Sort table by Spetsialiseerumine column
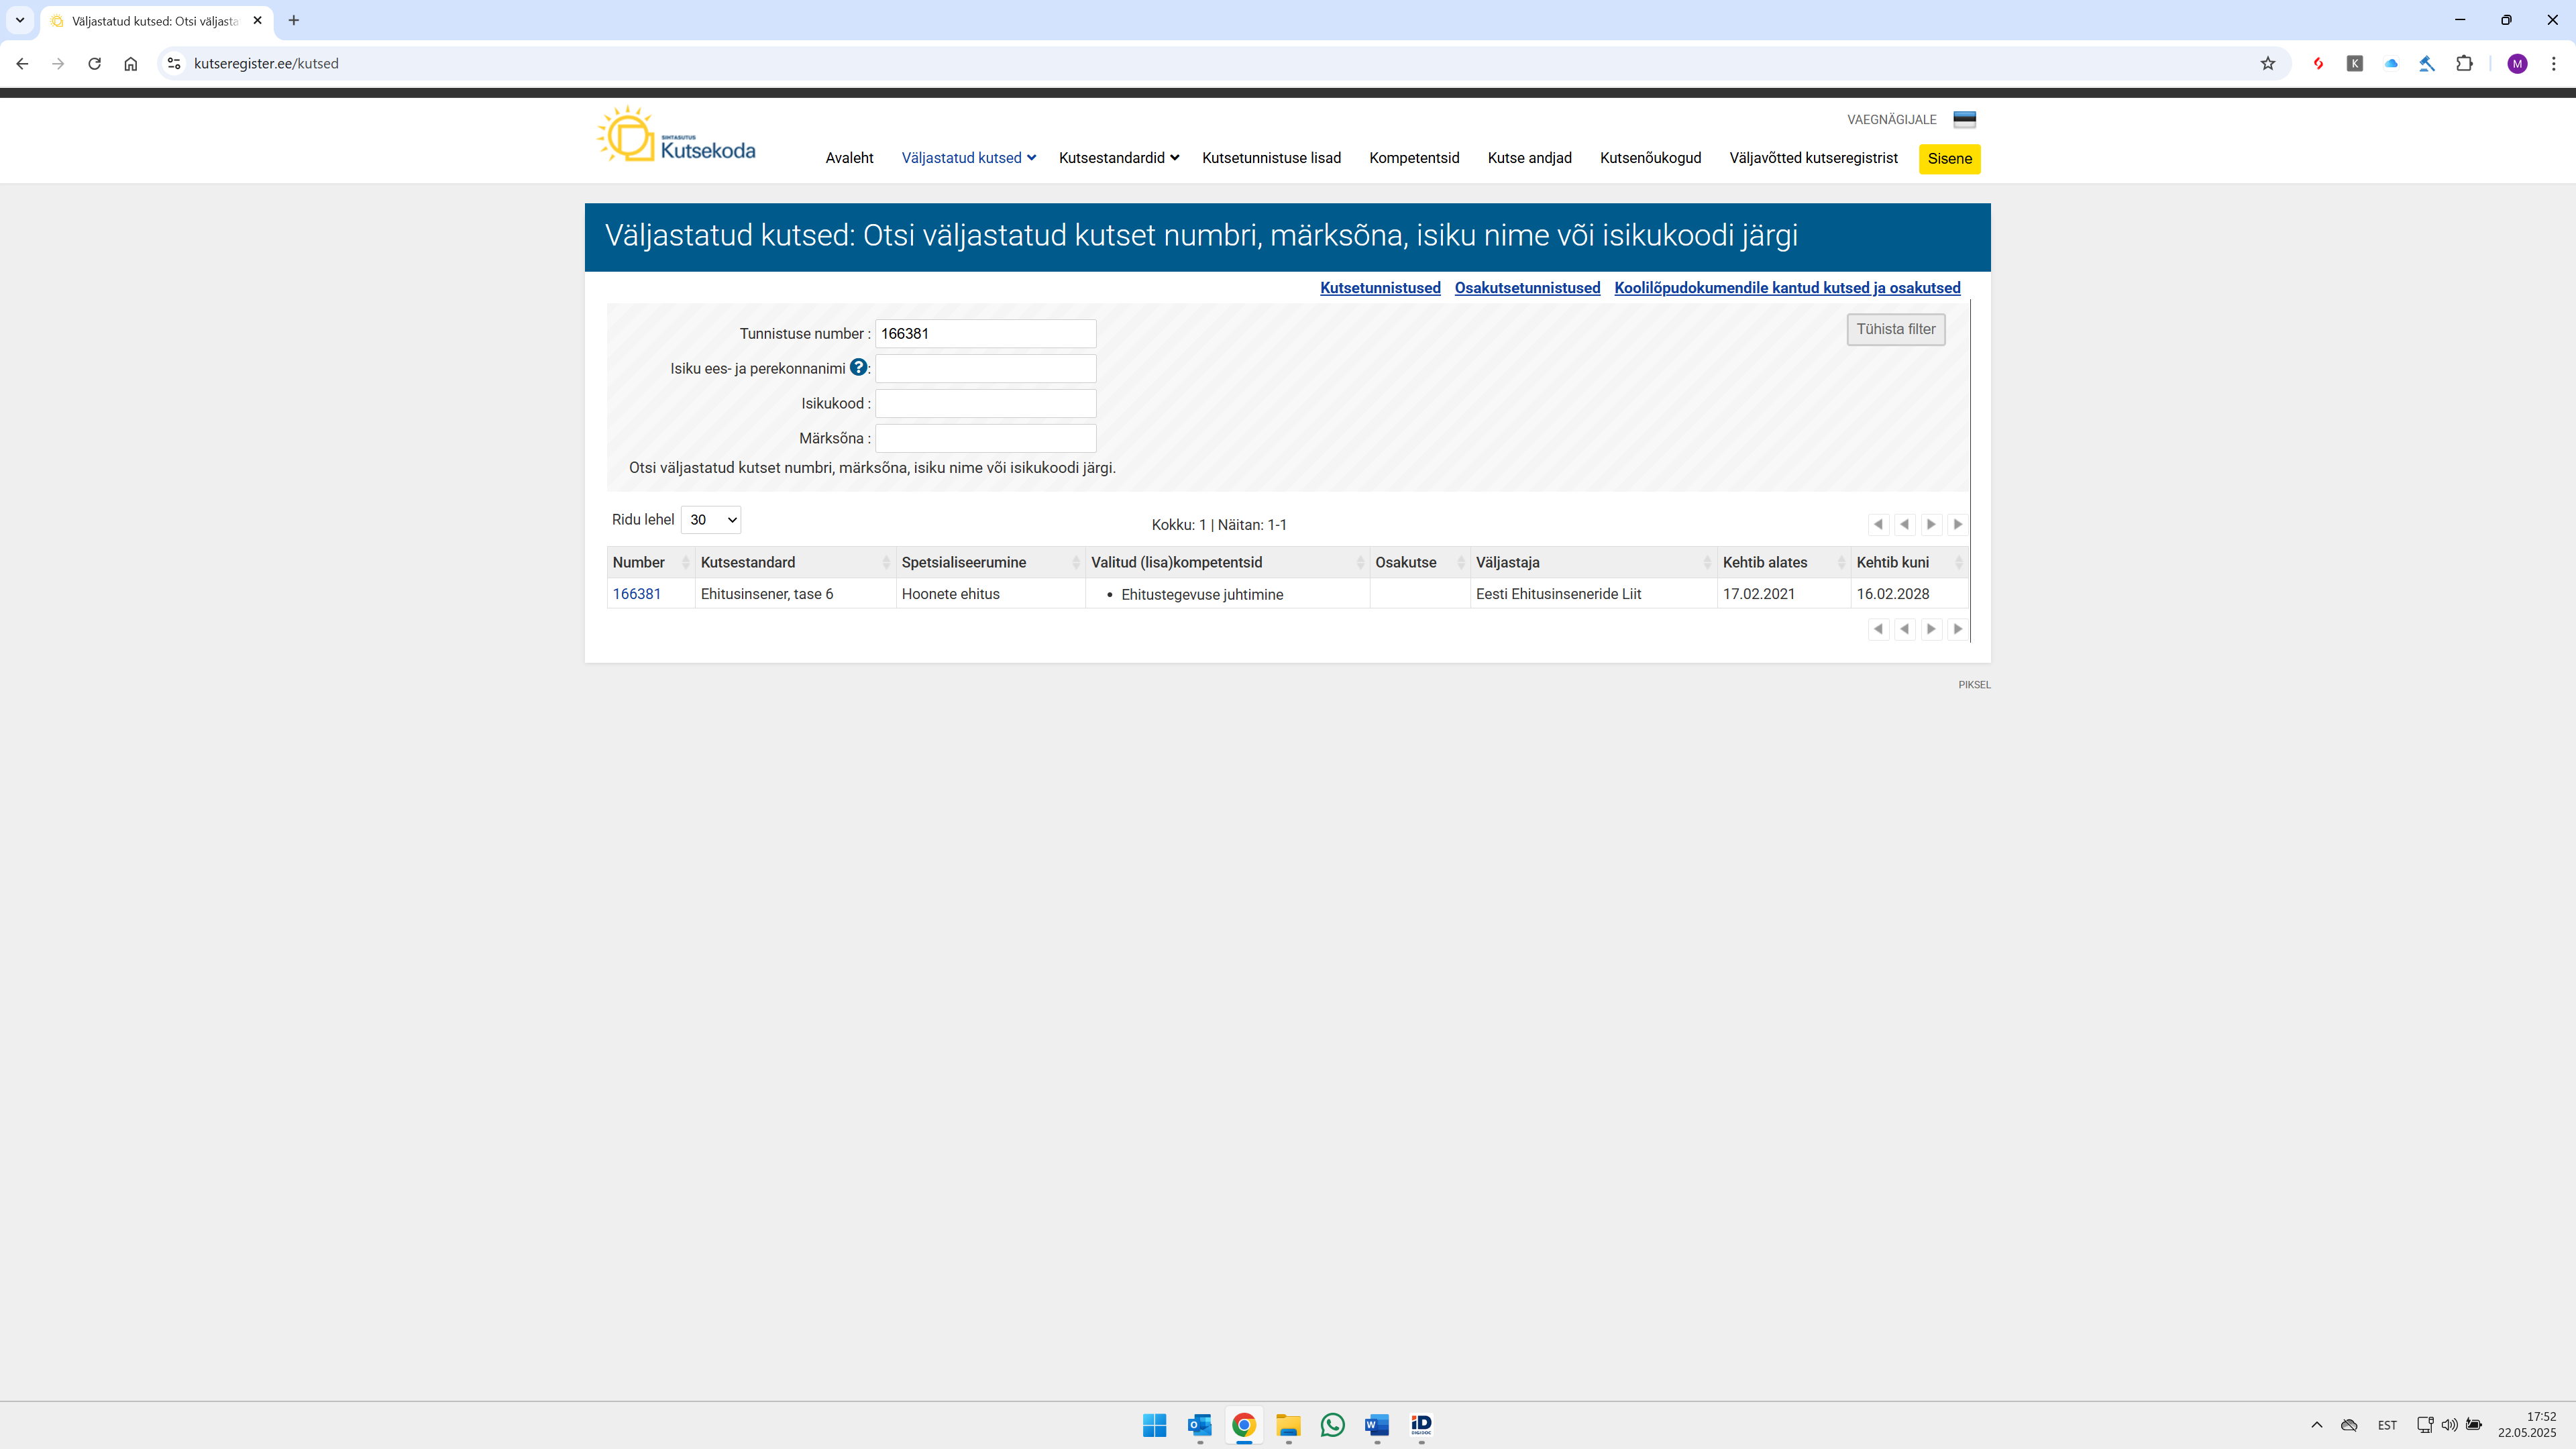The height and width of the screenshot is (1449, 2576). click(990, 562)
